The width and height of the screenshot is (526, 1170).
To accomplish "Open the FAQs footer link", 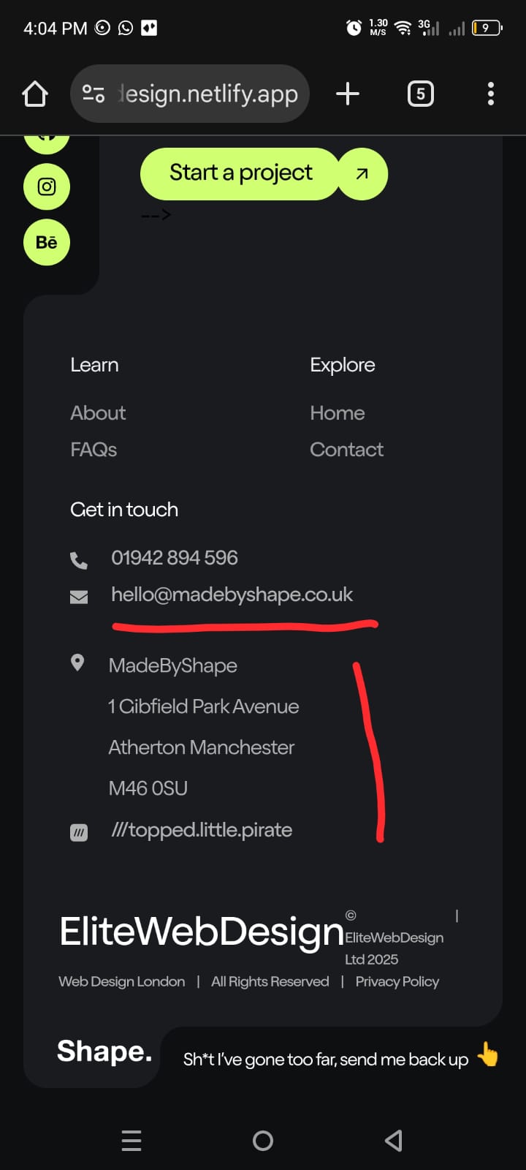I will coord(94,450).
